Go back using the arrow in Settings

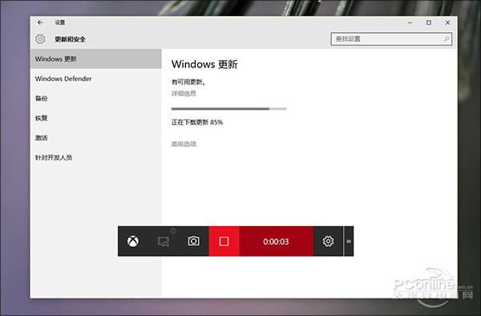(x=40, y=22)
